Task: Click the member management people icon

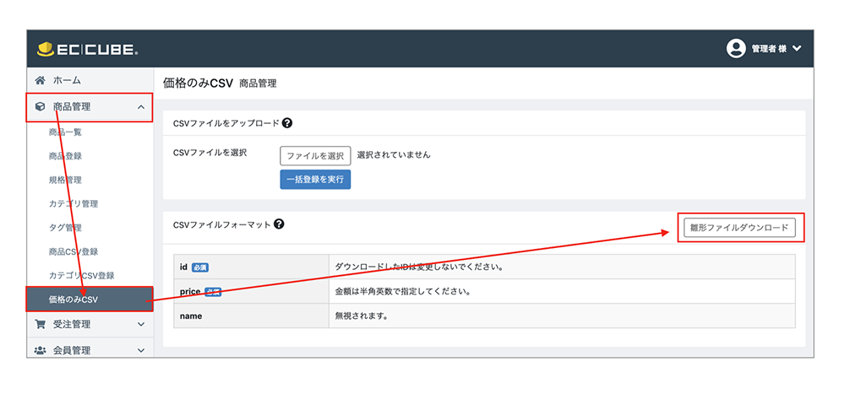Action: (40, 349)
